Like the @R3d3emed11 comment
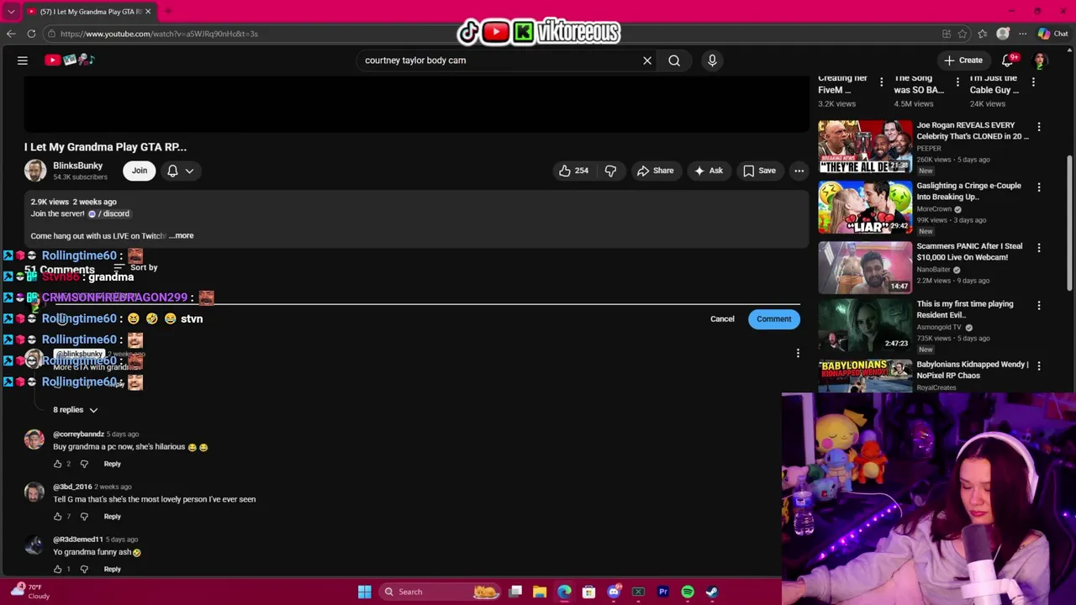Image resolution: width=1076 pixels, height=605 pixels. [x=57, y=569]
